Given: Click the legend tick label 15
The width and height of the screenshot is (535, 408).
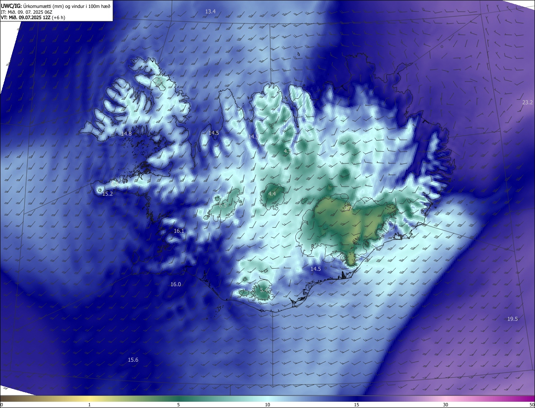Looking at the screenshot, I should (357, 405).
